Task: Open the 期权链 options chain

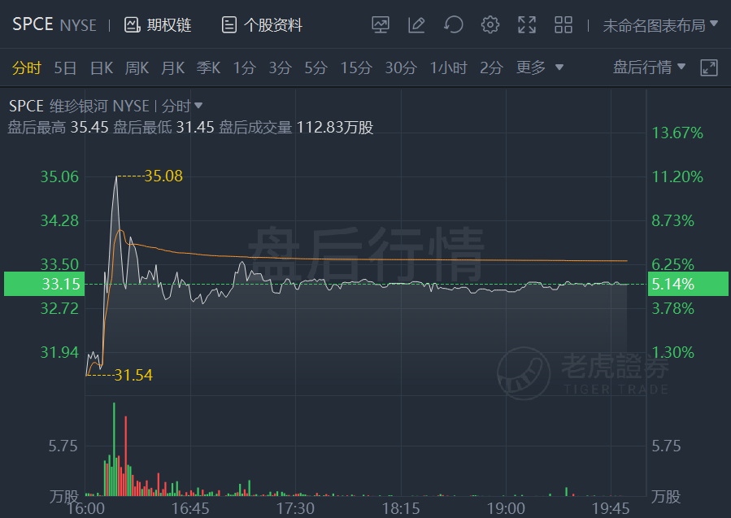Action: click(158, 25)
